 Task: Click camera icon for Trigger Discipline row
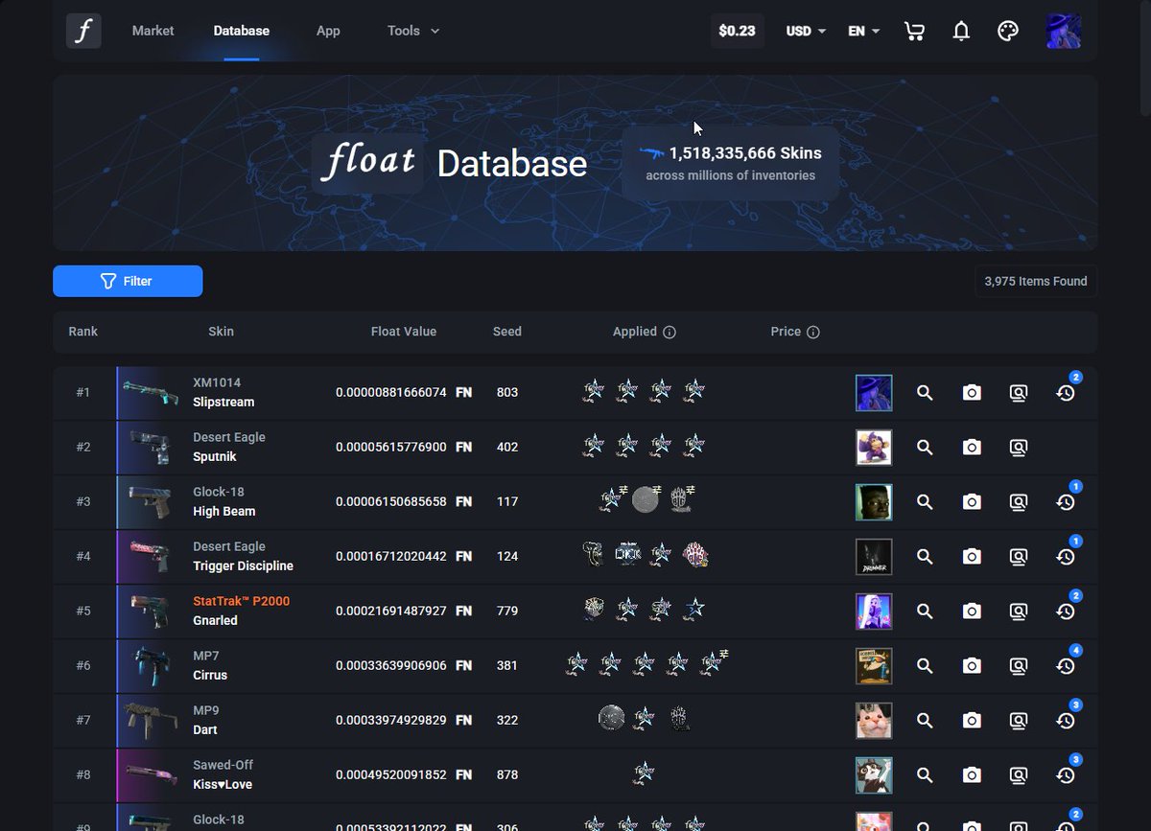coord(972,557)
